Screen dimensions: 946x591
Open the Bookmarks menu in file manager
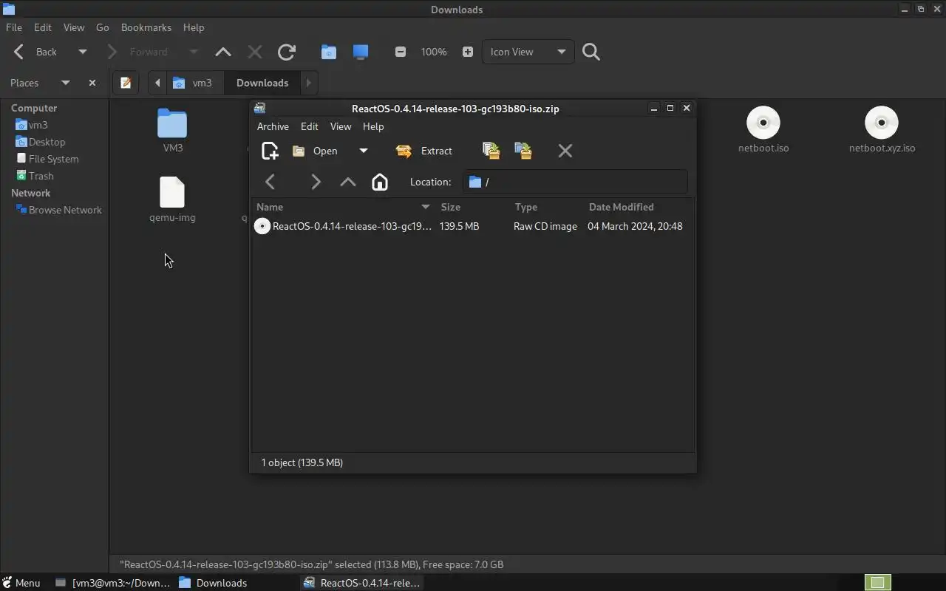(x=146, y=27)
